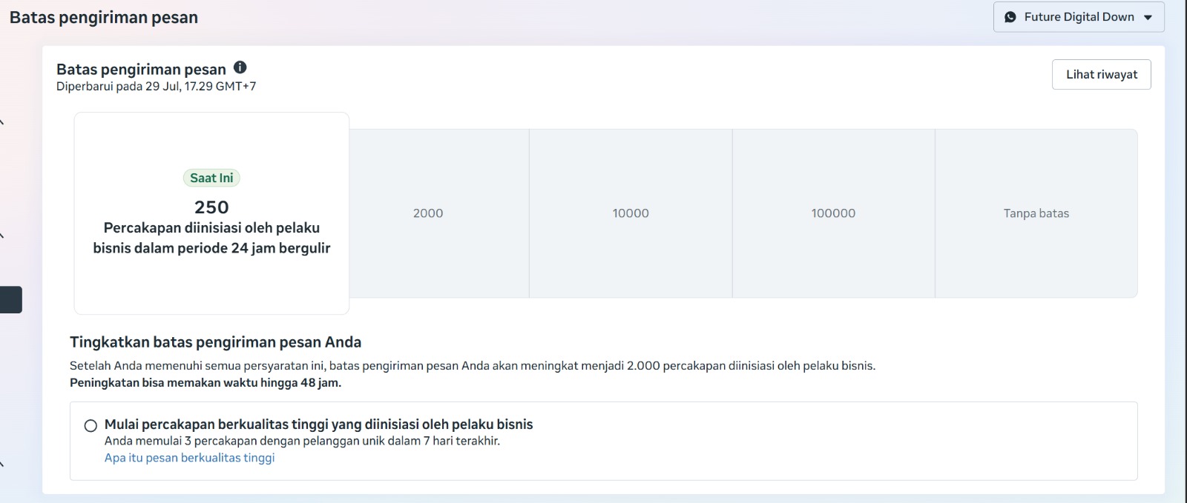Image resolution: width=1187 pixels, height=503 pixels.
Task: Click the dark selected sidebar item
Action: point(11,299)
